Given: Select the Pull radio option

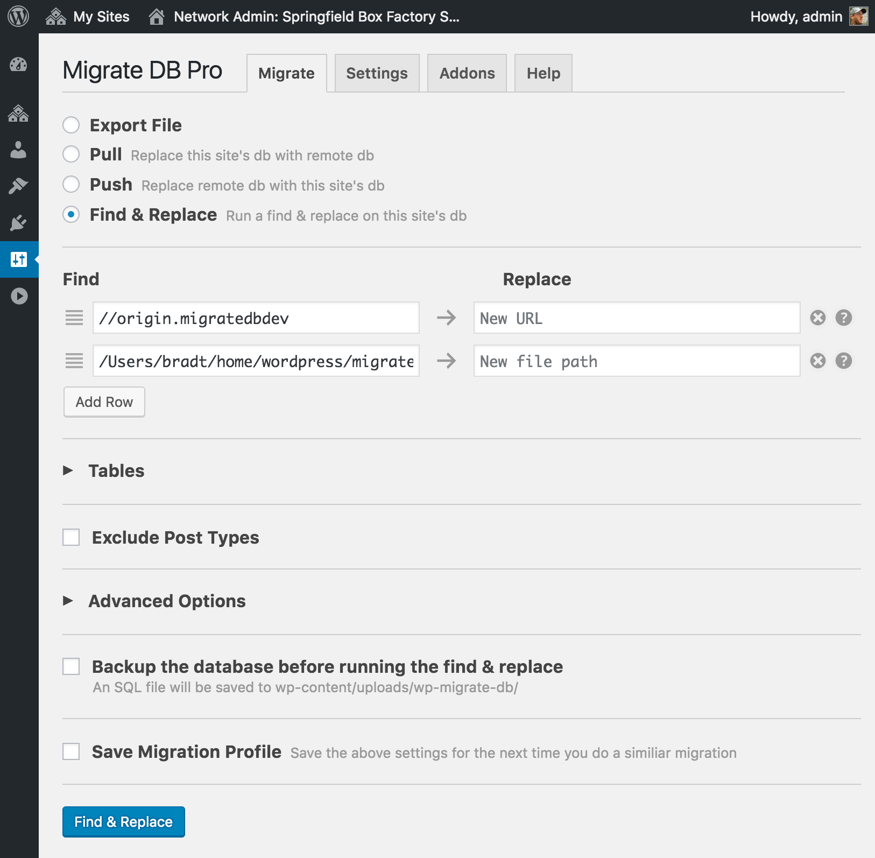Looking at the screenshot, I should (x=71, y=154).
